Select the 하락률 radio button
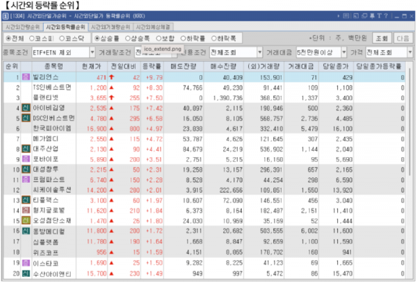The height and width of the screenshot is (283, 417). pos(183,38)
